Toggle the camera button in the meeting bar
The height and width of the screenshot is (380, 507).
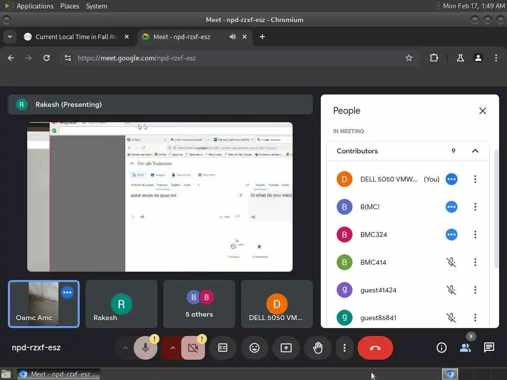193,348
